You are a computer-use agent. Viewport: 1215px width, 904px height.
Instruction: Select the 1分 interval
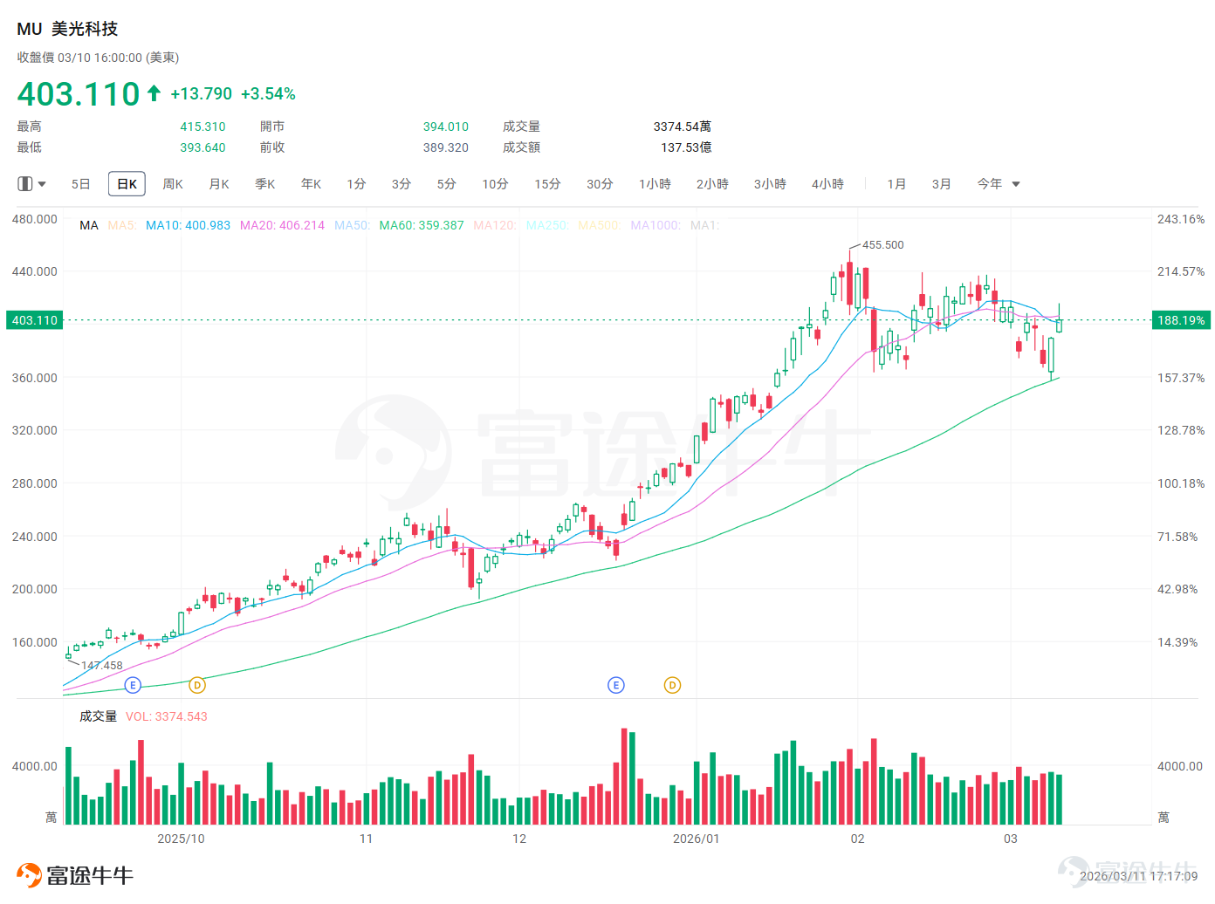point(356,184)
